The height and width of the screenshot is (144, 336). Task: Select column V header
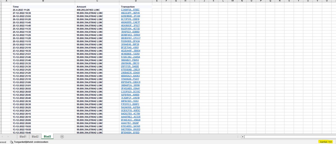pyautogui.click(x=318, y=1)
